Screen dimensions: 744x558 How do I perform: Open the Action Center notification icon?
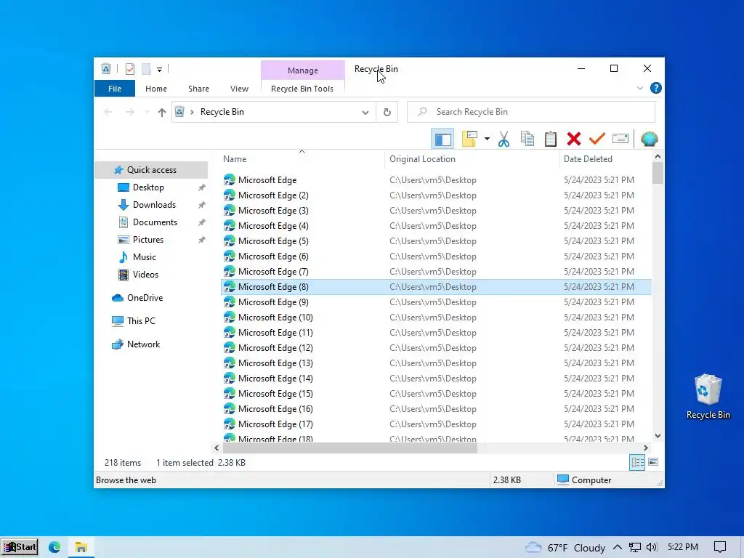720,547
